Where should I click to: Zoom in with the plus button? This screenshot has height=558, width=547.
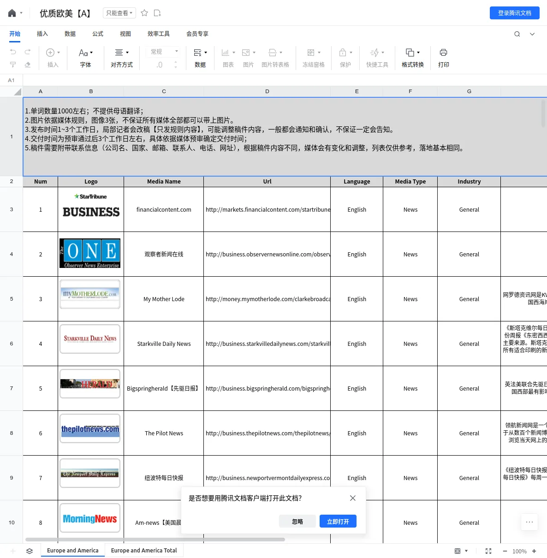[x=534, y=551]
